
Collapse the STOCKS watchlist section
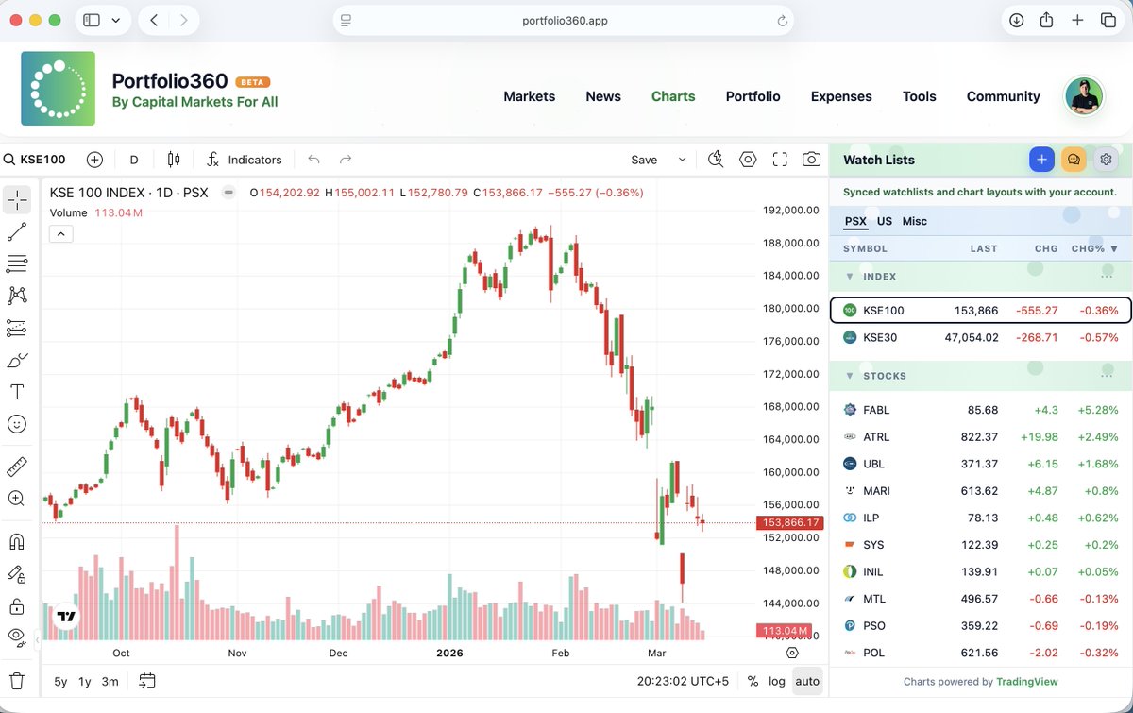[849, 376]
